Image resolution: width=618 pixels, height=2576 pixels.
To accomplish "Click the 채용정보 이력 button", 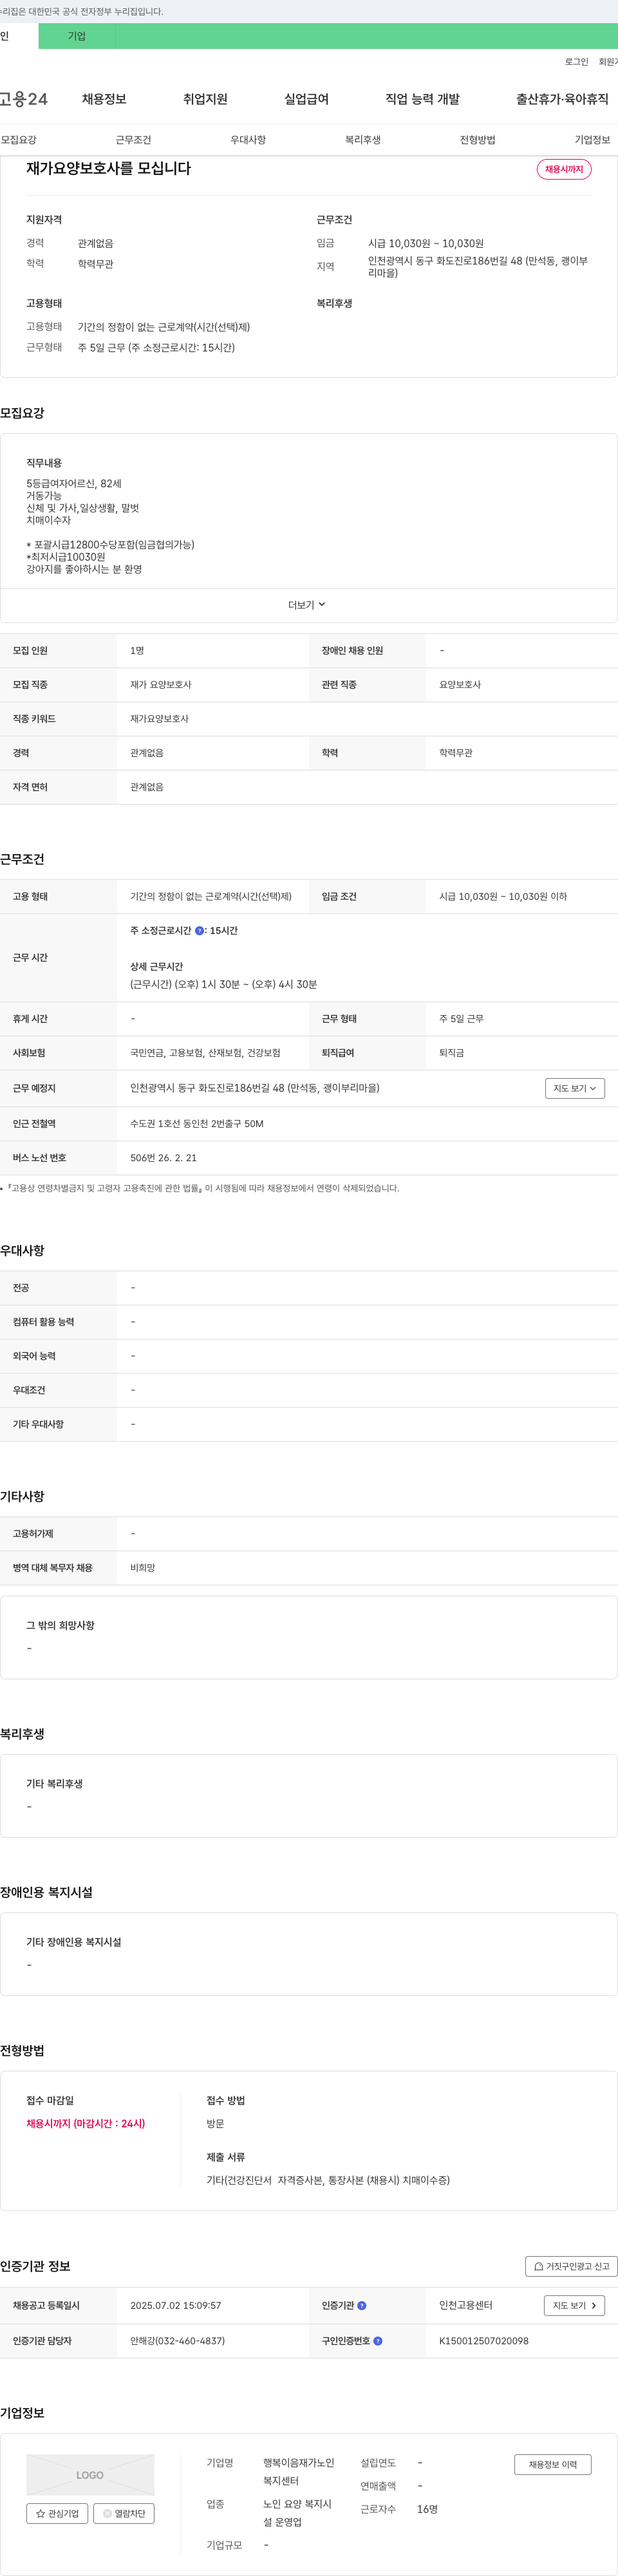I will (553, 2464).
